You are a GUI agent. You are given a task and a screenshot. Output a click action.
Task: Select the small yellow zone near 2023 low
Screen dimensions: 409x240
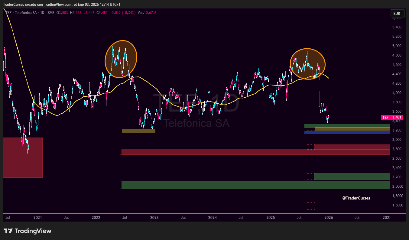pos(138,131)
